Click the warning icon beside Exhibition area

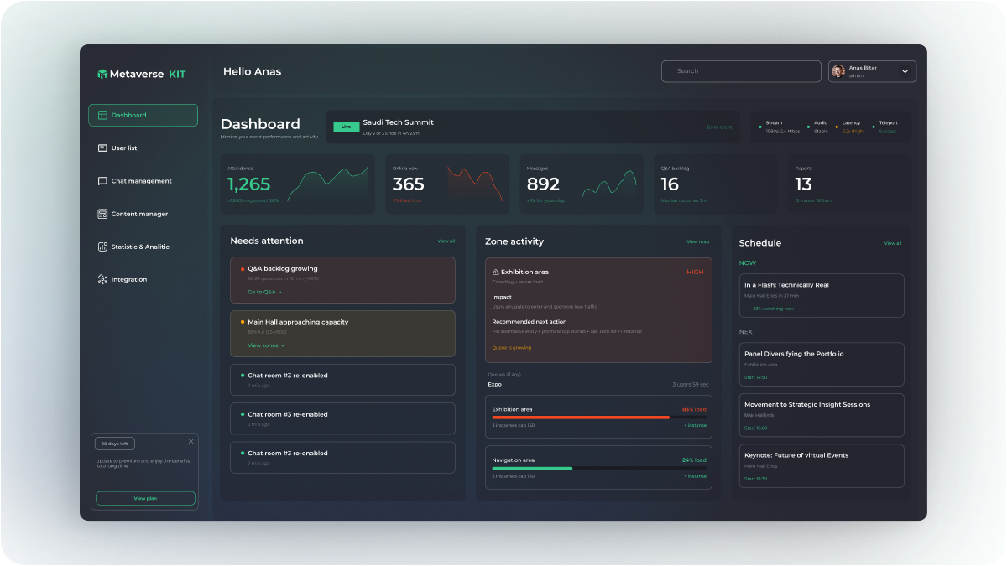click(495, 273)
